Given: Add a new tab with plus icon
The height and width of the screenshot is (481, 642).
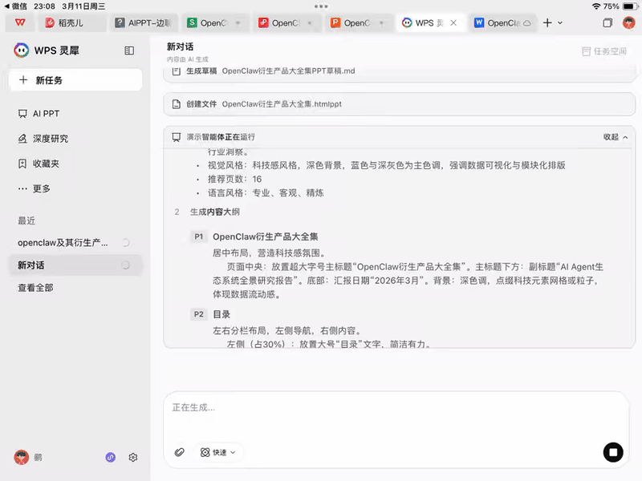Looking at the screenshot, I should 547,23.
